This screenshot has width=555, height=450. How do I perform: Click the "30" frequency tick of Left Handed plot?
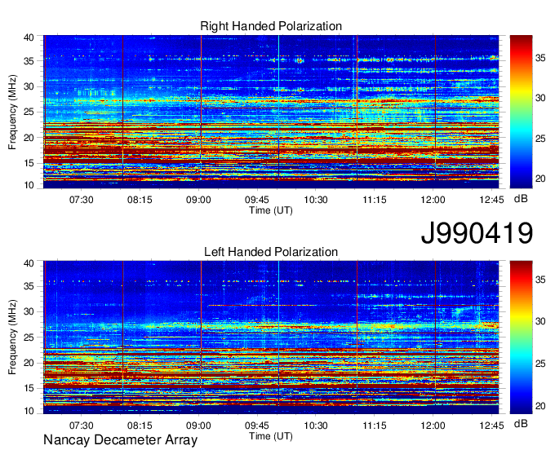tap(29, 311)
